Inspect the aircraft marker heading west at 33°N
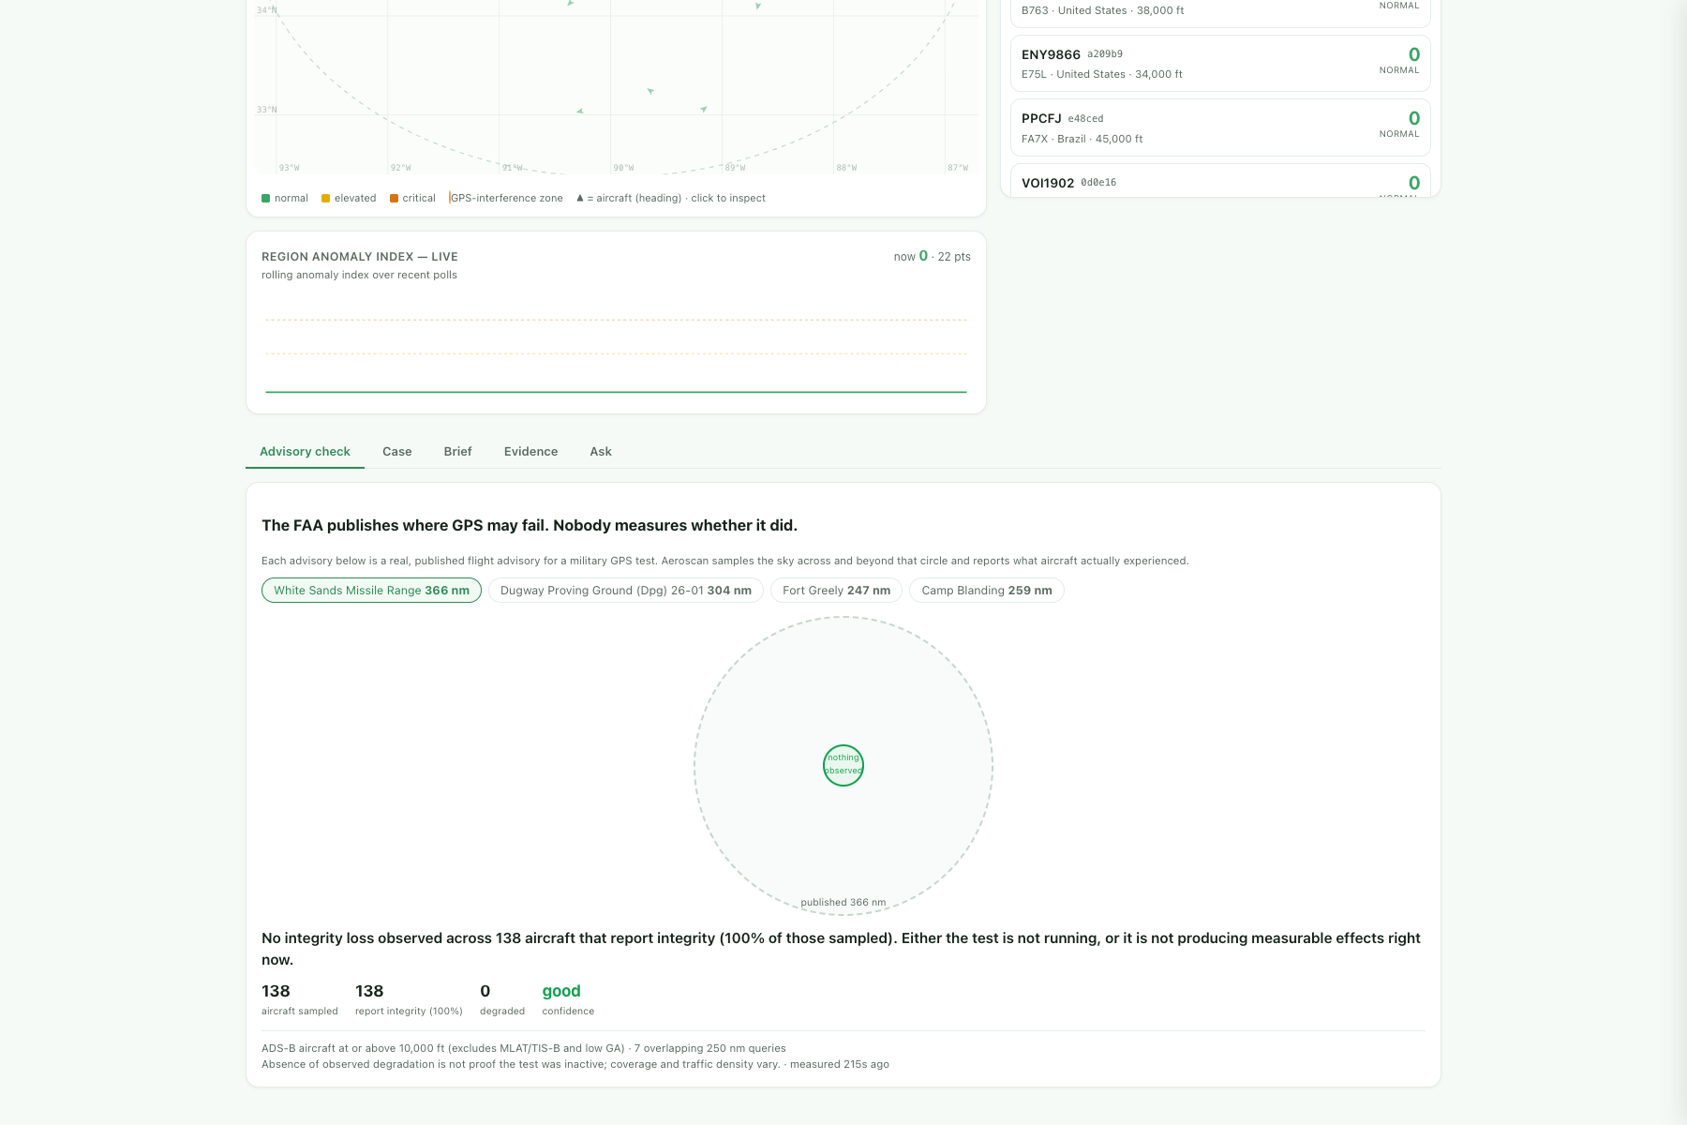The image size is (1687, 1125). click(x=580, y=111)
